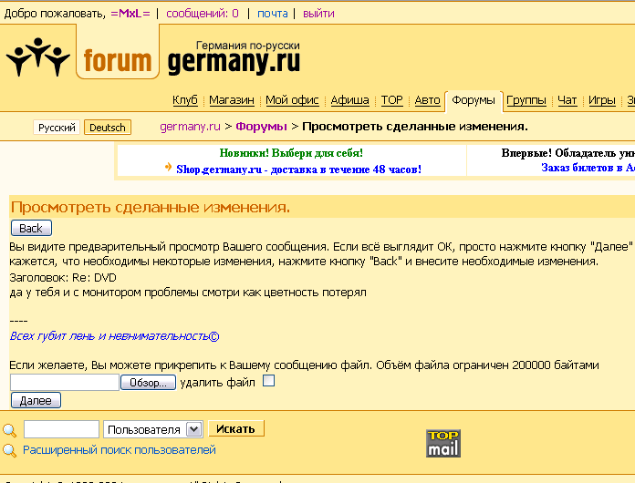Click the Искать search button
635x483 pixels.
[x=236, y=428]
